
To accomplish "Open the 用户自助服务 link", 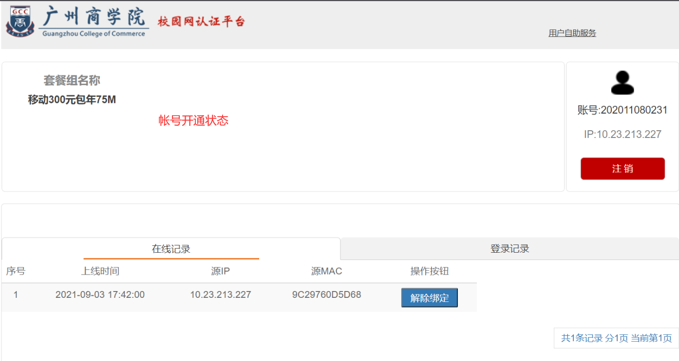I will (x=572, y=33).
